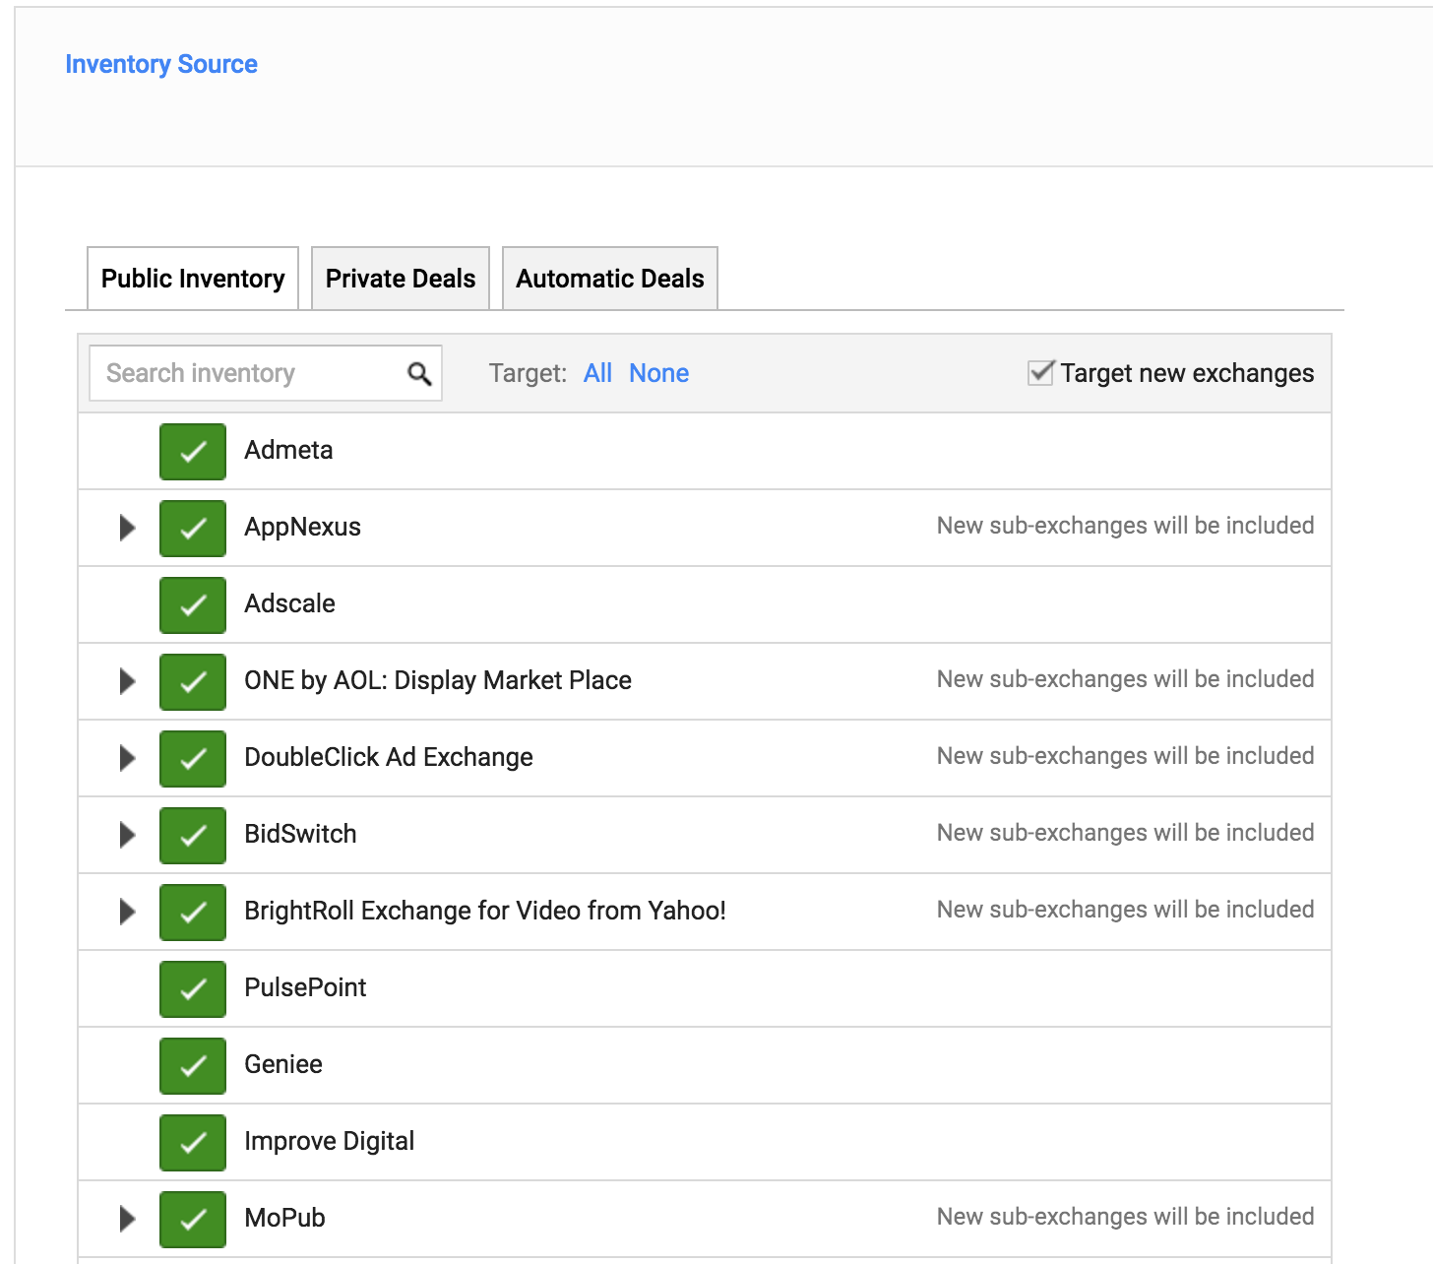Toggle the BidSwitch checkbox

[x=193, y=835]
